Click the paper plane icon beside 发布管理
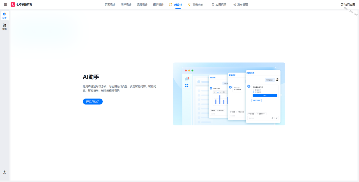This screenshot has height=182, width=359. [235, 4]
